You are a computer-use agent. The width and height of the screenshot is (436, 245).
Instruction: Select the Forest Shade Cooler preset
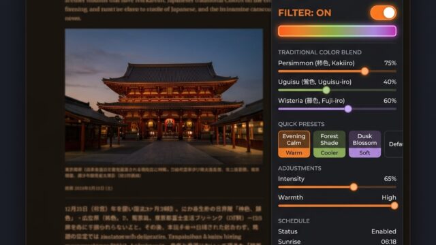(329, 144)
